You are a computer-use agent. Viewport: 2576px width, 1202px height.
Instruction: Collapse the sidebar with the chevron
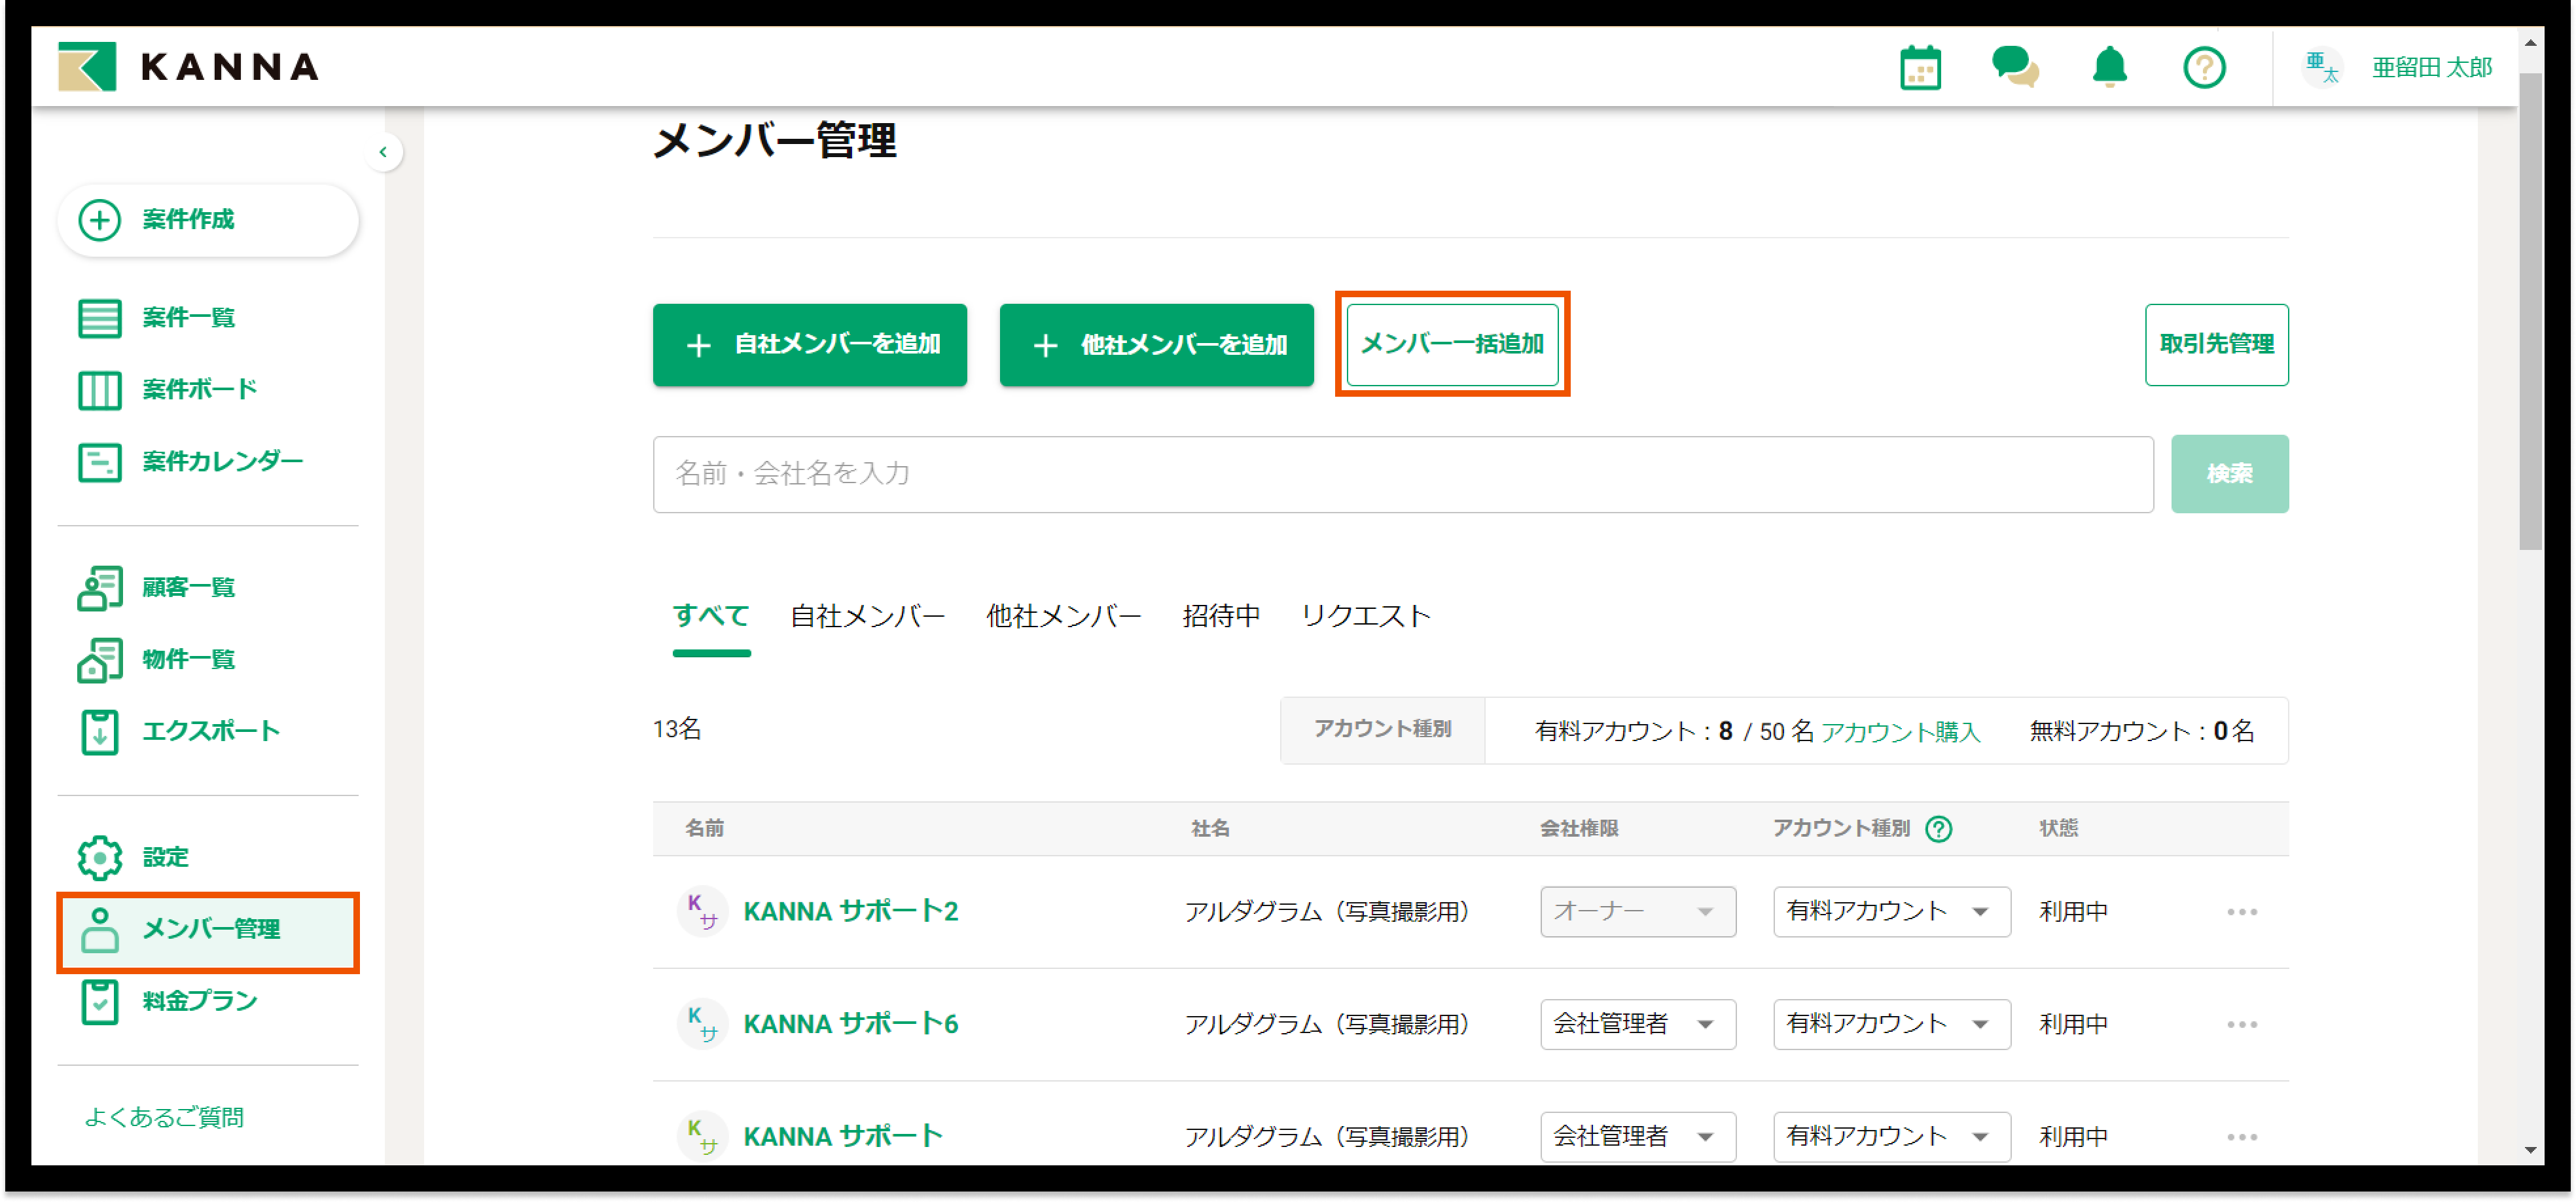[384, 152]
